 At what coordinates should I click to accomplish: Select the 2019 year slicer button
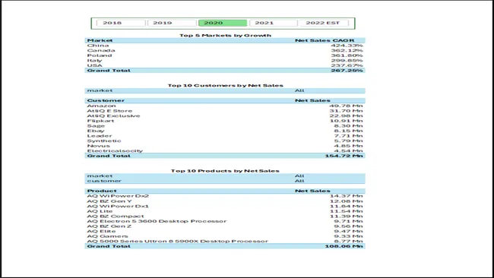[172, 23]
